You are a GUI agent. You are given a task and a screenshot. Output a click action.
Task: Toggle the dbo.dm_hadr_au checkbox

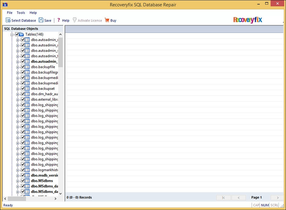click(x=23, y=94)
